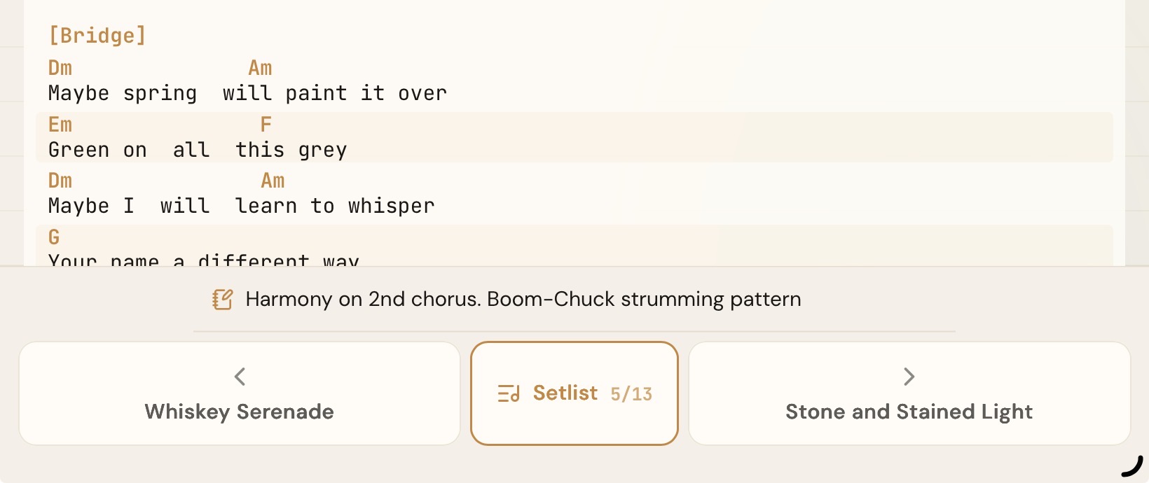
Task: Go back to Whiskey Serenade
Action: (239, 412)
